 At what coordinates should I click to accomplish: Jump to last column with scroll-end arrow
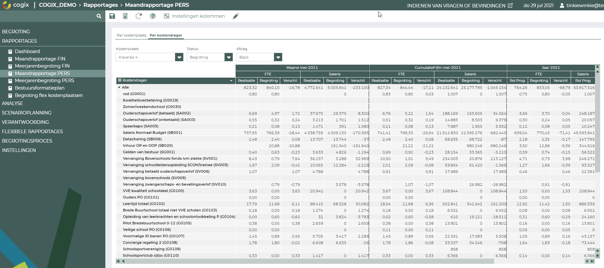(x=592, y=261)
